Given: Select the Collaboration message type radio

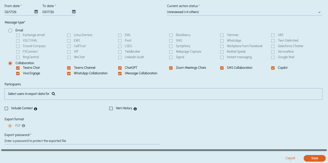Looking at the screenshot, I should 10,63.
